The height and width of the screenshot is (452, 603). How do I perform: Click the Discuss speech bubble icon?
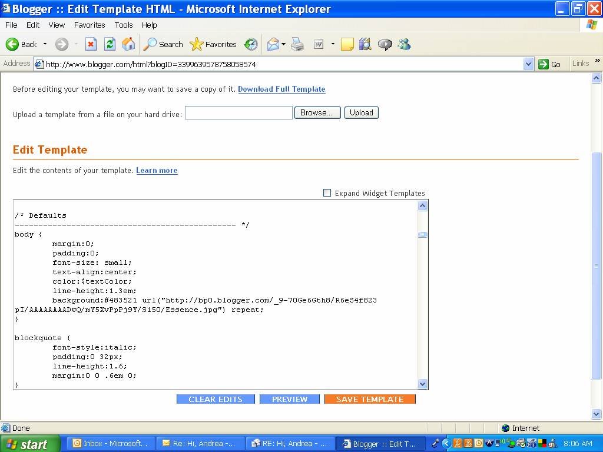point(385,45)
